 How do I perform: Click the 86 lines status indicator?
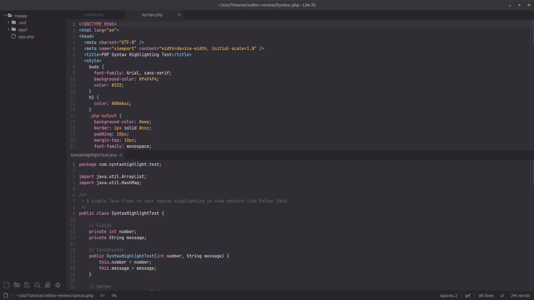(x=486, y=295)
